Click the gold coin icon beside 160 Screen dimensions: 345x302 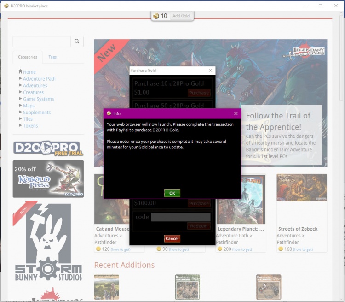281,249
